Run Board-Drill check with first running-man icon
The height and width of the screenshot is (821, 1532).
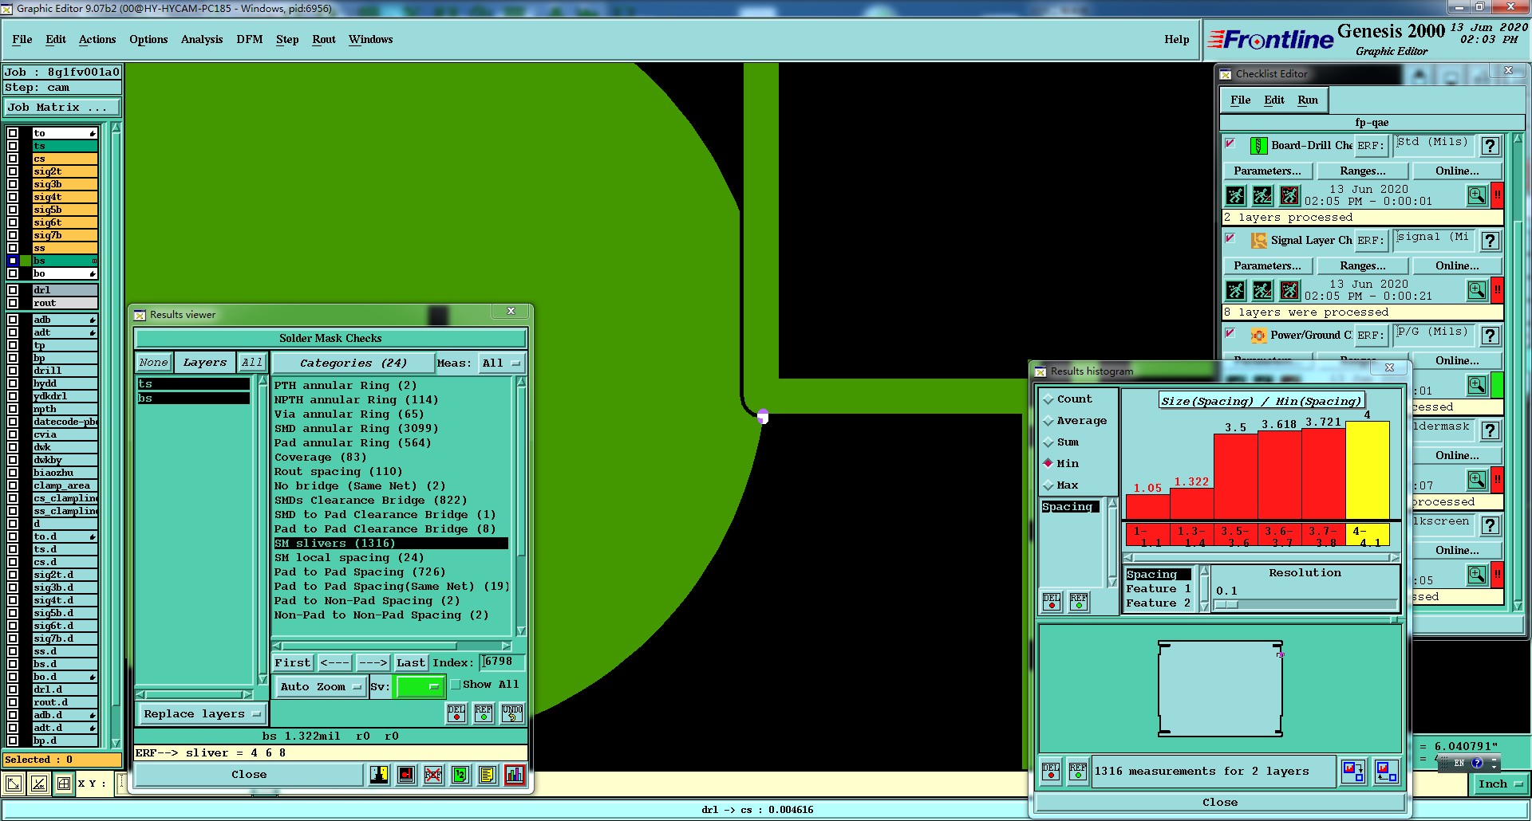pyautogui.click(x=1235, y=195)
